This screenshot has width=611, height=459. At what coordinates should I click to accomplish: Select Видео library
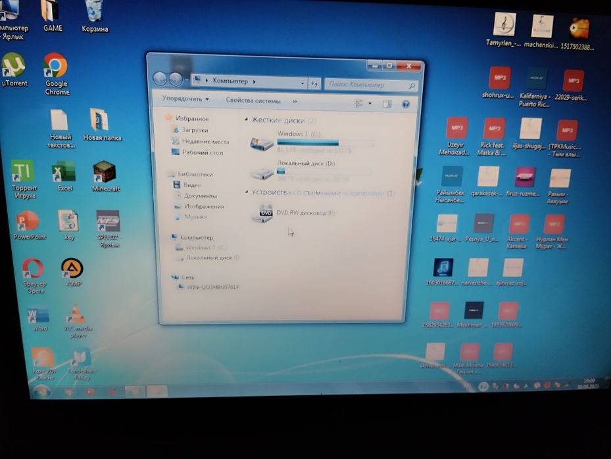point(191,185)
